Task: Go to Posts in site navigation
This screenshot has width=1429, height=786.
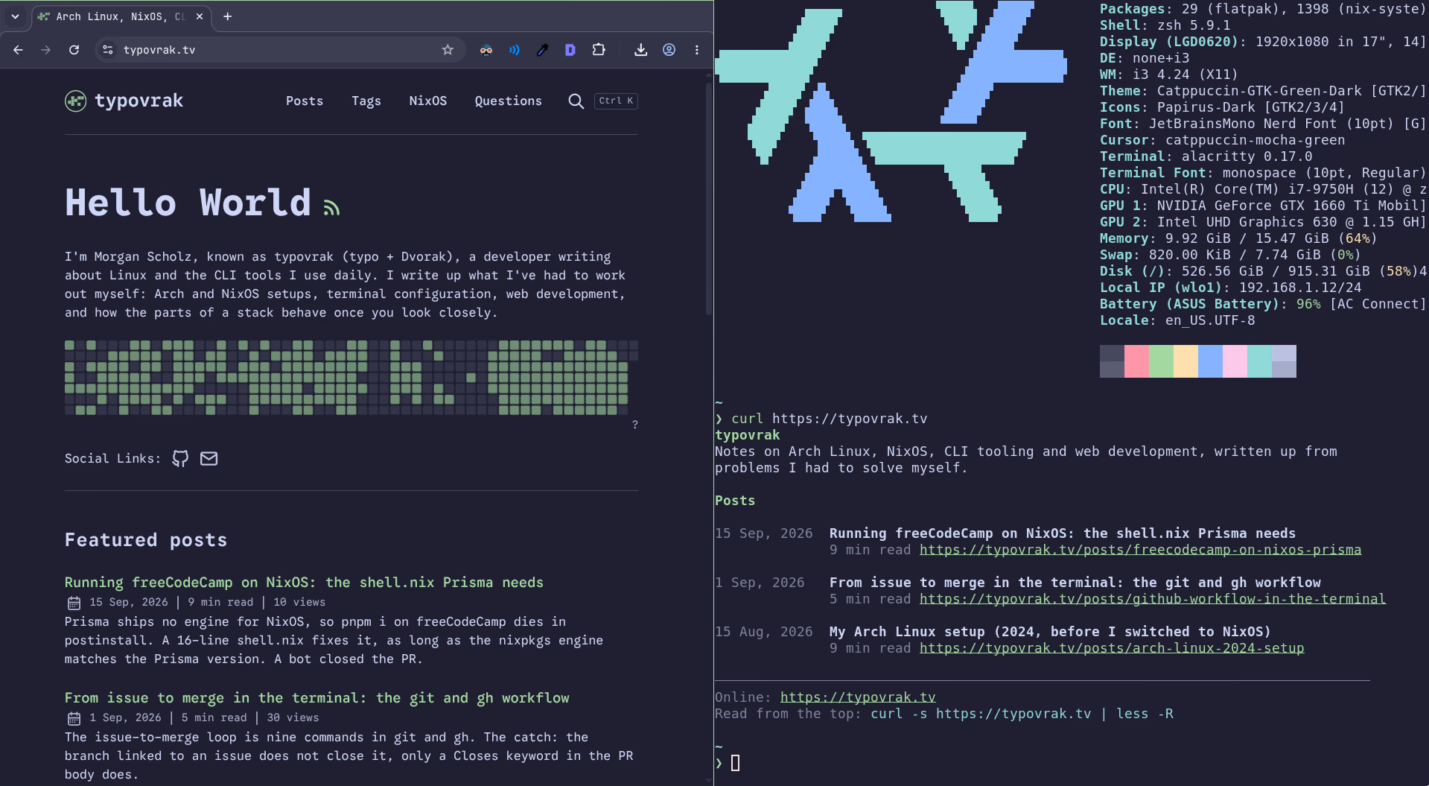Action: [x=305, y=101]
